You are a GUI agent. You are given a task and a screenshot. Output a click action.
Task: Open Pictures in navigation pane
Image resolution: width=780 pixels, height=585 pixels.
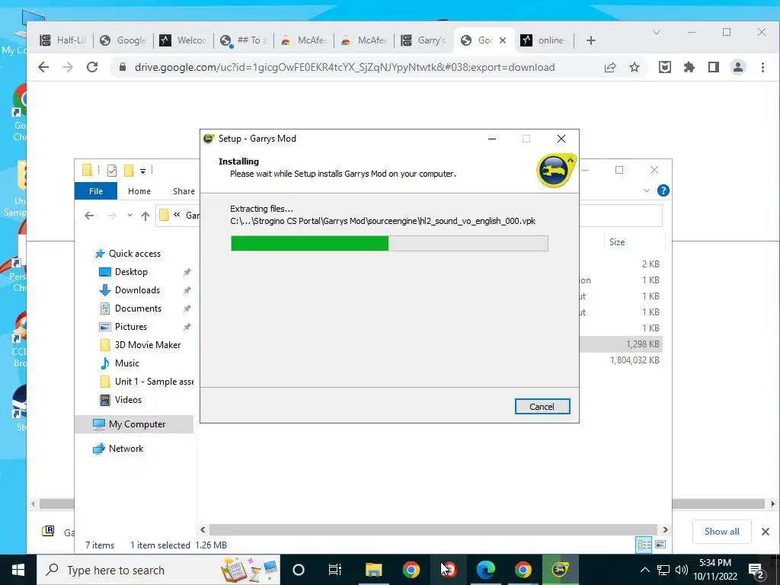[x=131, y=326]
